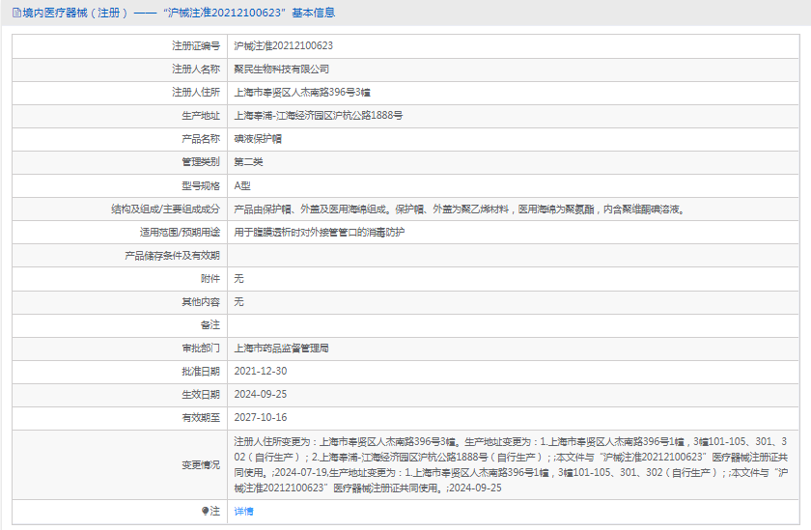Click the 管理类别 row label

(x=201, y=162)
